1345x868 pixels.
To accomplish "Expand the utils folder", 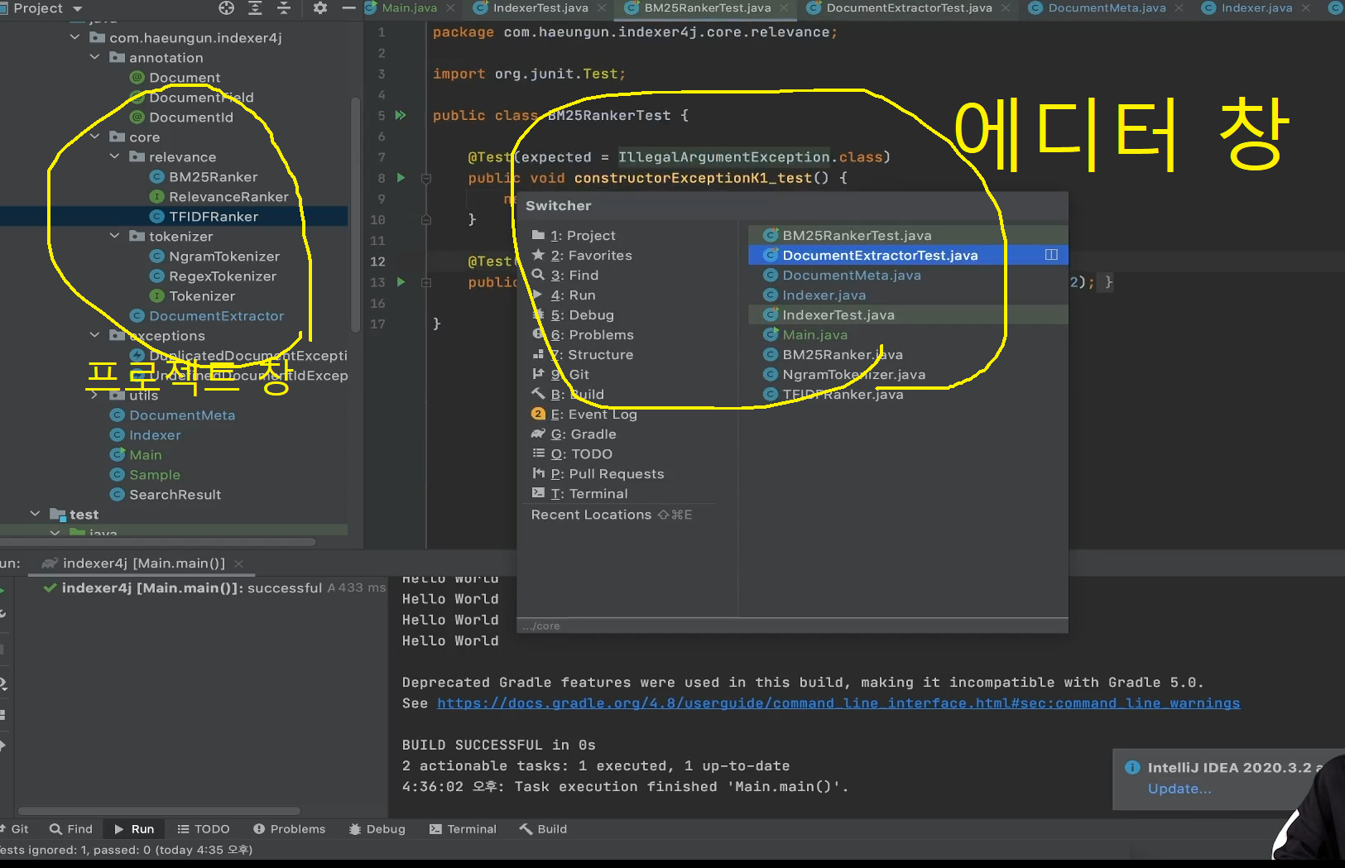I will pyautogui.click(x=95, y=396).
